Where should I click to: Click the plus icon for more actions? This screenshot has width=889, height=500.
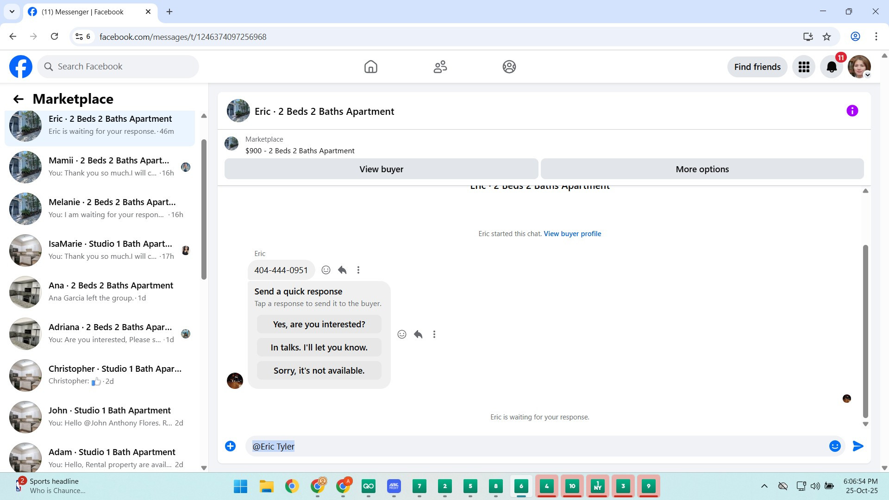tap(230, 446)
